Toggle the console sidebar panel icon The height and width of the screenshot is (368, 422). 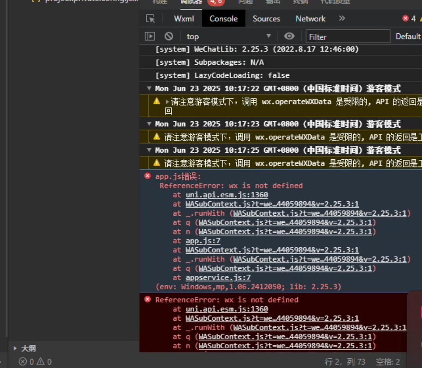(150, 36)
